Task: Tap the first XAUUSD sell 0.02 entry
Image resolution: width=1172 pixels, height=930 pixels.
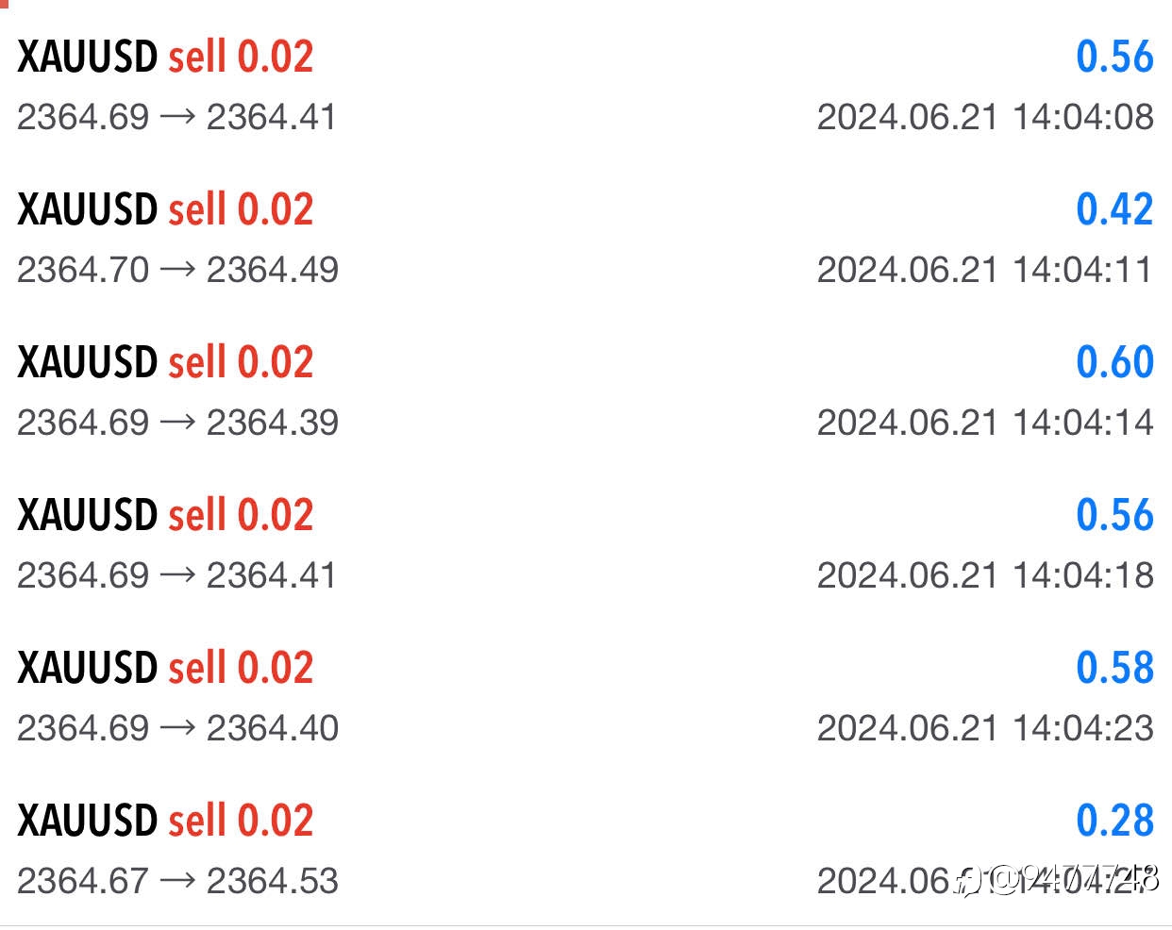Action: pos(165,57)
